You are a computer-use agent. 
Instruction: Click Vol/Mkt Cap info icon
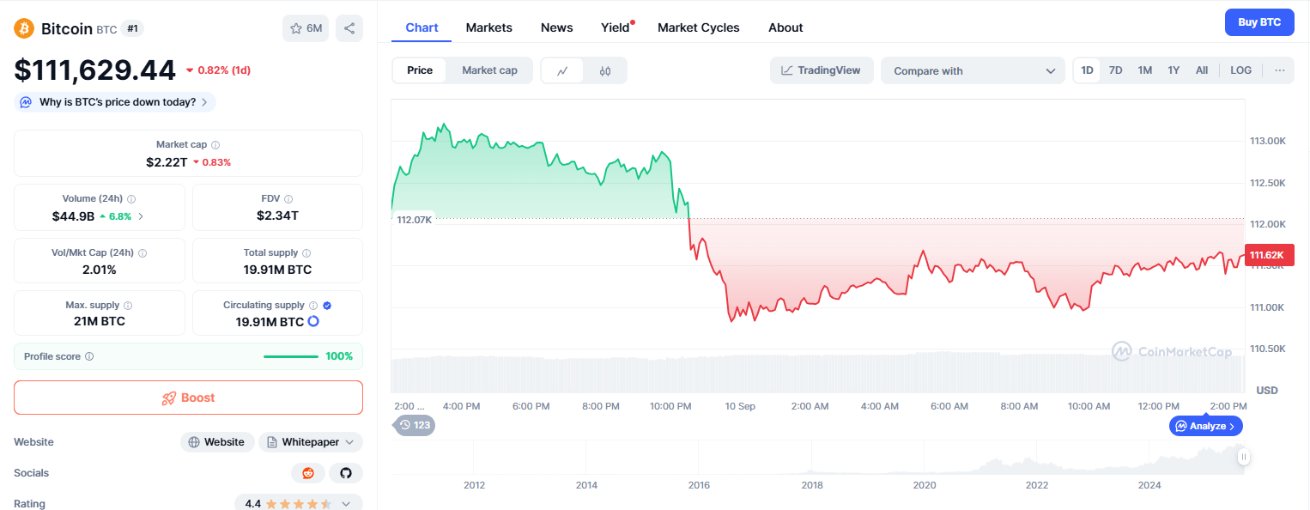143,253
